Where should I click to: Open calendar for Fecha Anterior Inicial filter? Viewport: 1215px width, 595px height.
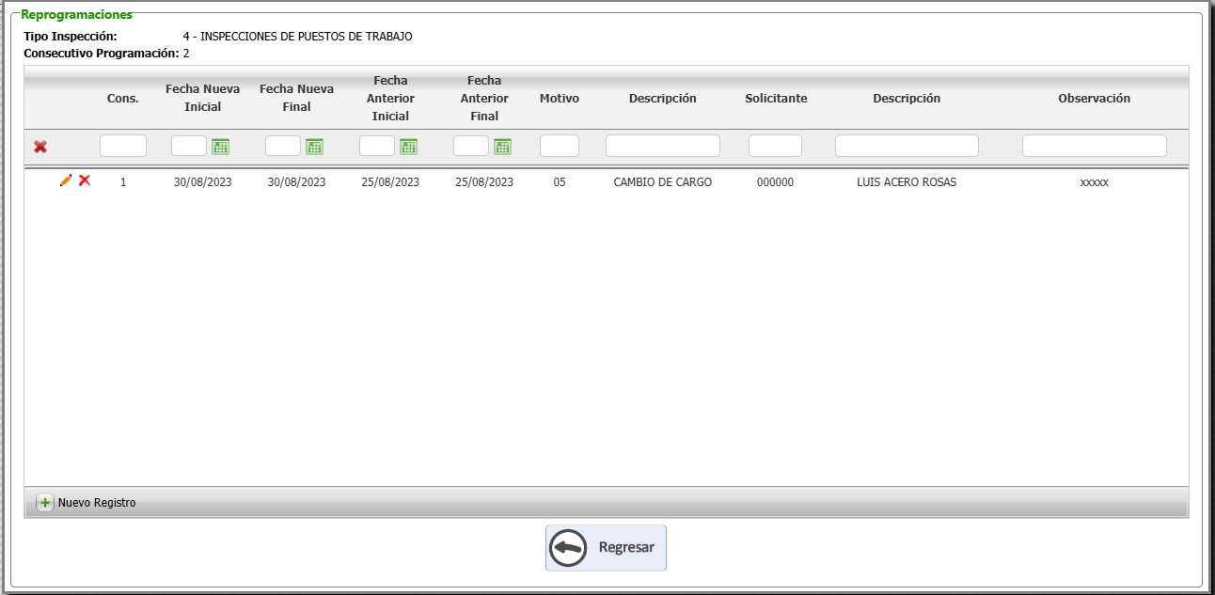(409, 147)
